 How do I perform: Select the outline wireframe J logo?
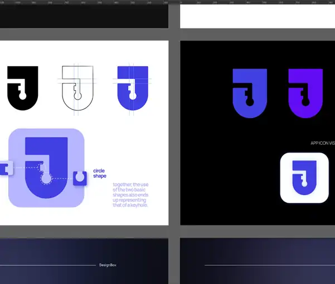pyautogui.click(x=77, y=88)
